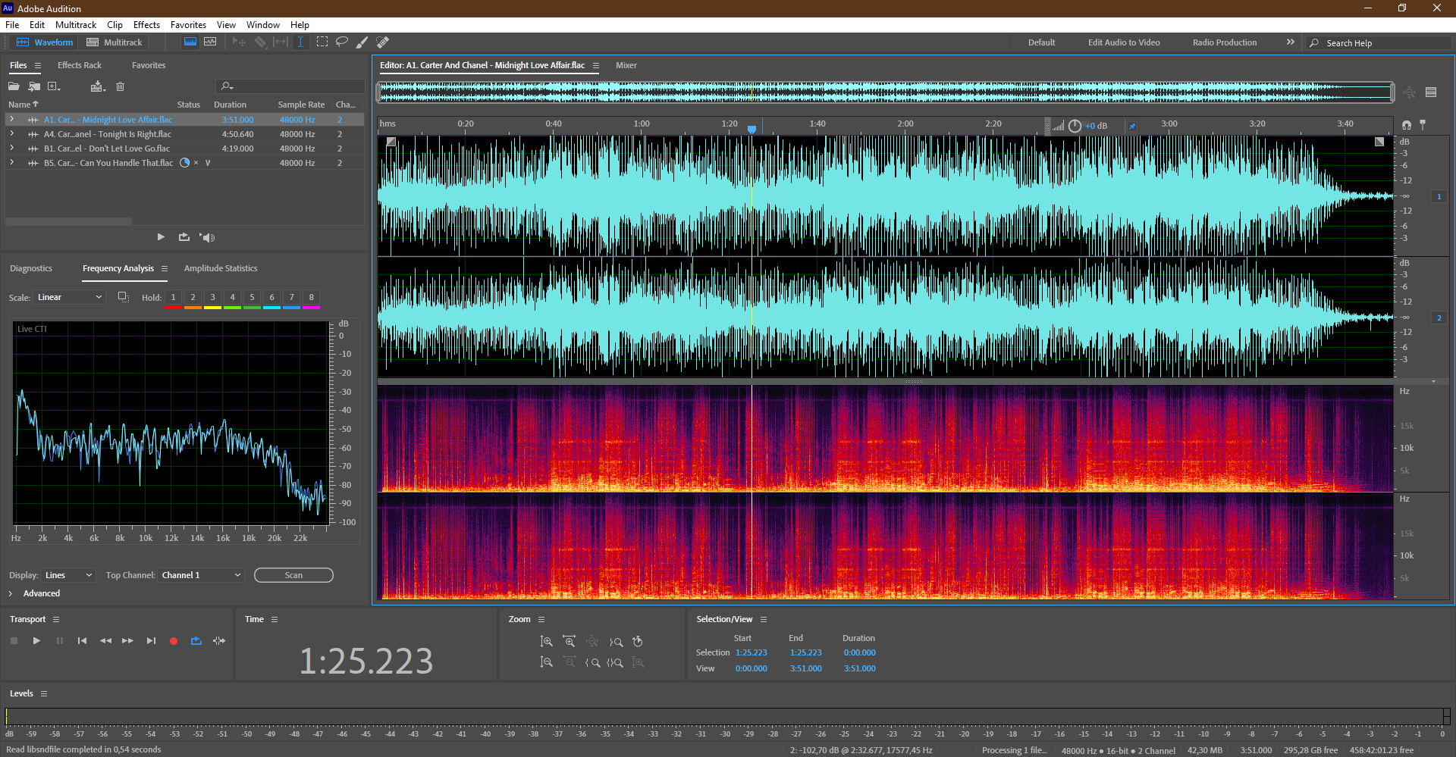Screen dimensions: 1456x757
Task: Play the selected file preview
Action: (x=161, y=237)
